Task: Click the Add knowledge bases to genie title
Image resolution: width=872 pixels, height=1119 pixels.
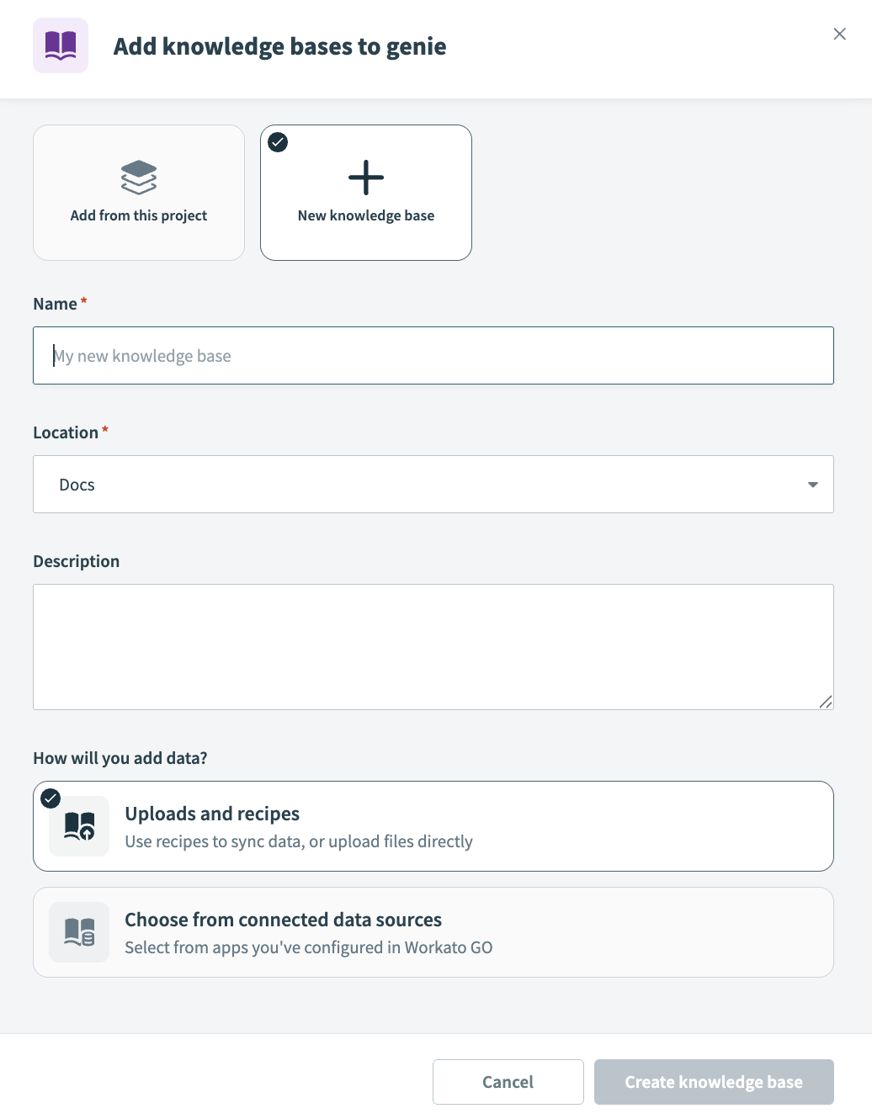Action: point(279,47)
